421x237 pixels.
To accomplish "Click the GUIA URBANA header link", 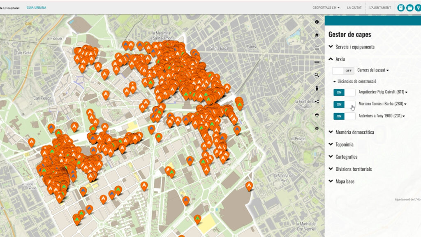I will [36, 8].
